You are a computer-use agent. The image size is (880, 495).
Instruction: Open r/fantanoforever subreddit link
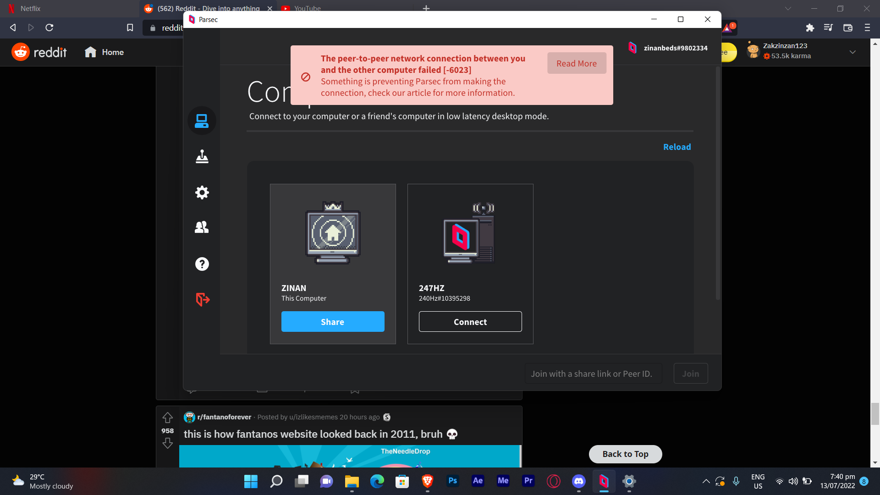tap(224, 417)
